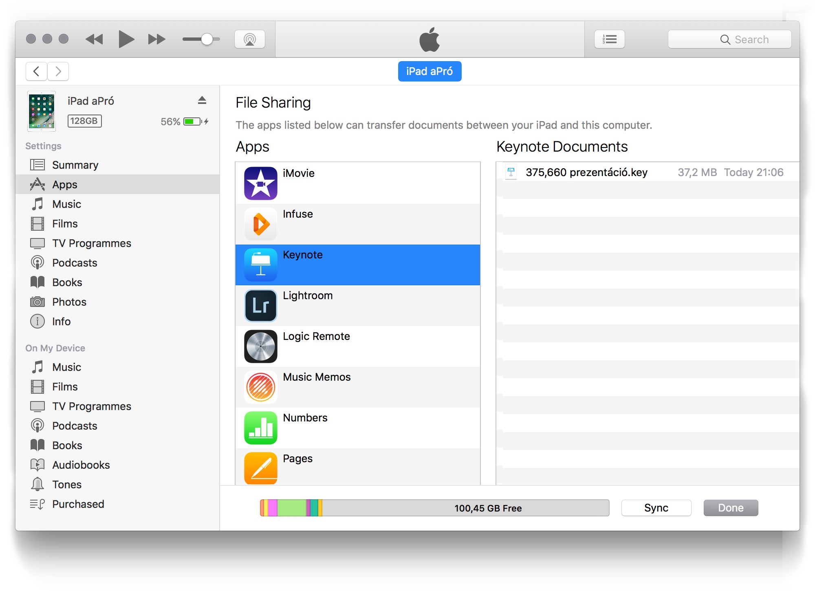Image resolution: width=815 pixels, height=591 pixels.
Task: Click the Apple logo in the toolbar
Action: 430,40
